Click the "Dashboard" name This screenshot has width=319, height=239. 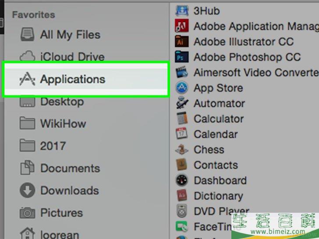(x=220, y=180)
